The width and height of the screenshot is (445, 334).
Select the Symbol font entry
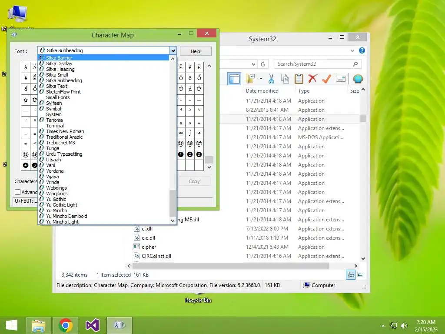click(103, 108)
